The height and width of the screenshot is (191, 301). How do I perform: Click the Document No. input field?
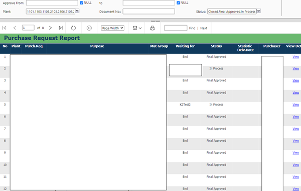pyautogui.click(x=149, y=12)
